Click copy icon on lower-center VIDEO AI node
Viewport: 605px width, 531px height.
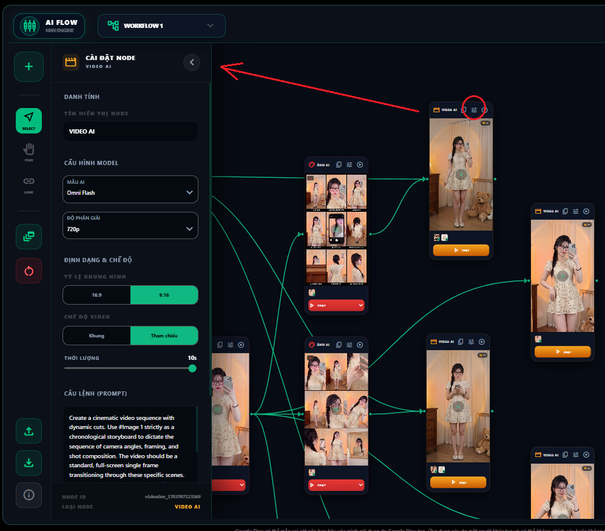click(461, 342)
